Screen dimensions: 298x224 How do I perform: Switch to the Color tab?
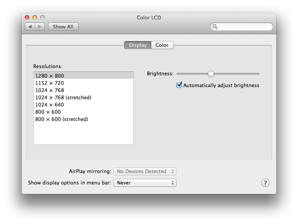(x=162, y=45)
